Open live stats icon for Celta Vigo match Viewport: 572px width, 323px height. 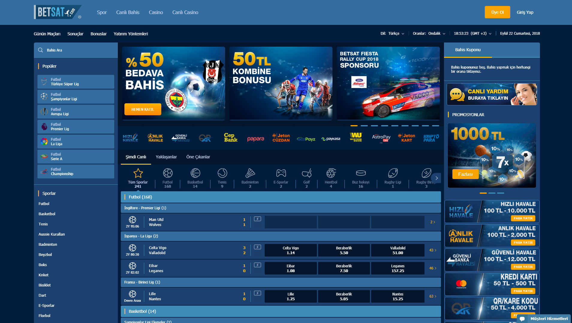tap(258, 247)
